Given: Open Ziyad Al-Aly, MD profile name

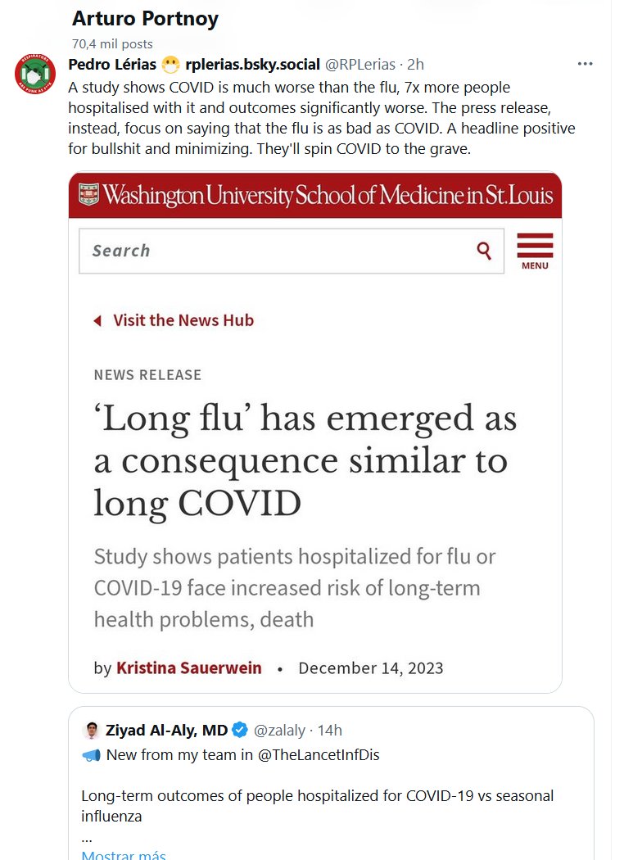Looking at the screenshot, I should [166, 731].
